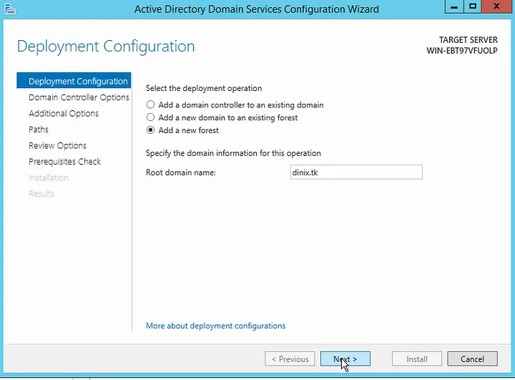Click the Select the deployment operation label
The width and height of the screenshot is (515, 380).
pos(204,88)
